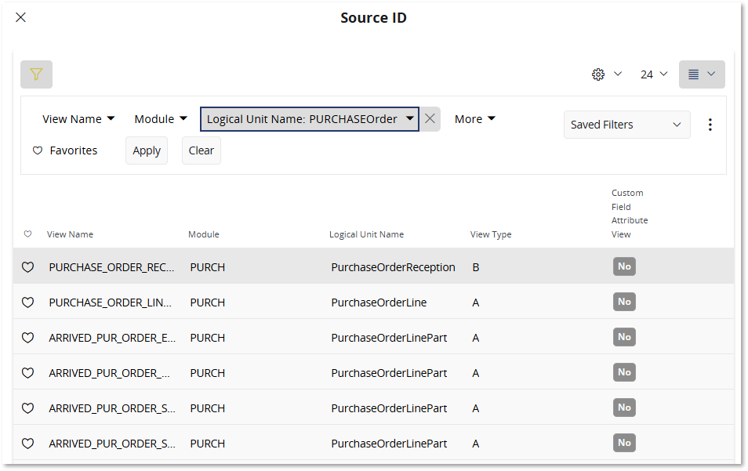748x471 pixels.
Task: Expand the Module filter dropdown
Action: pyautogui.click(x=161, y=118)
